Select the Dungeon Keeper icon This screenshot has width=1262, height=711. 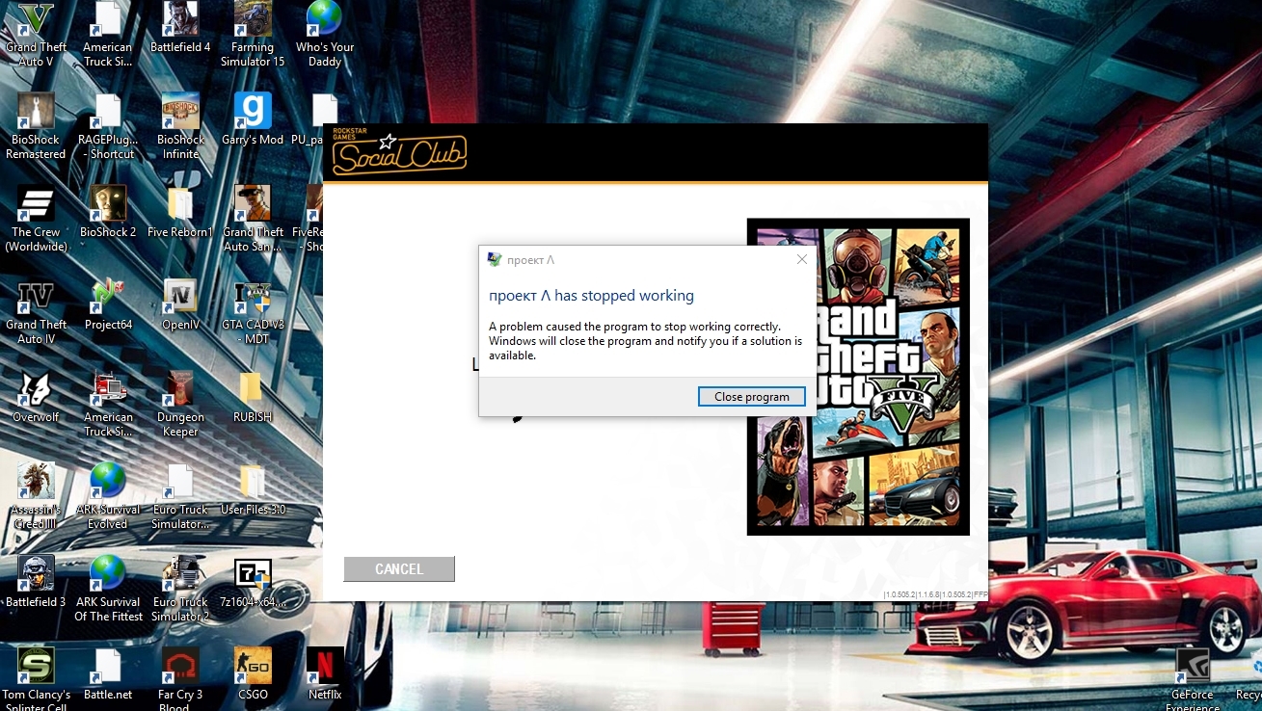(180, 404)
